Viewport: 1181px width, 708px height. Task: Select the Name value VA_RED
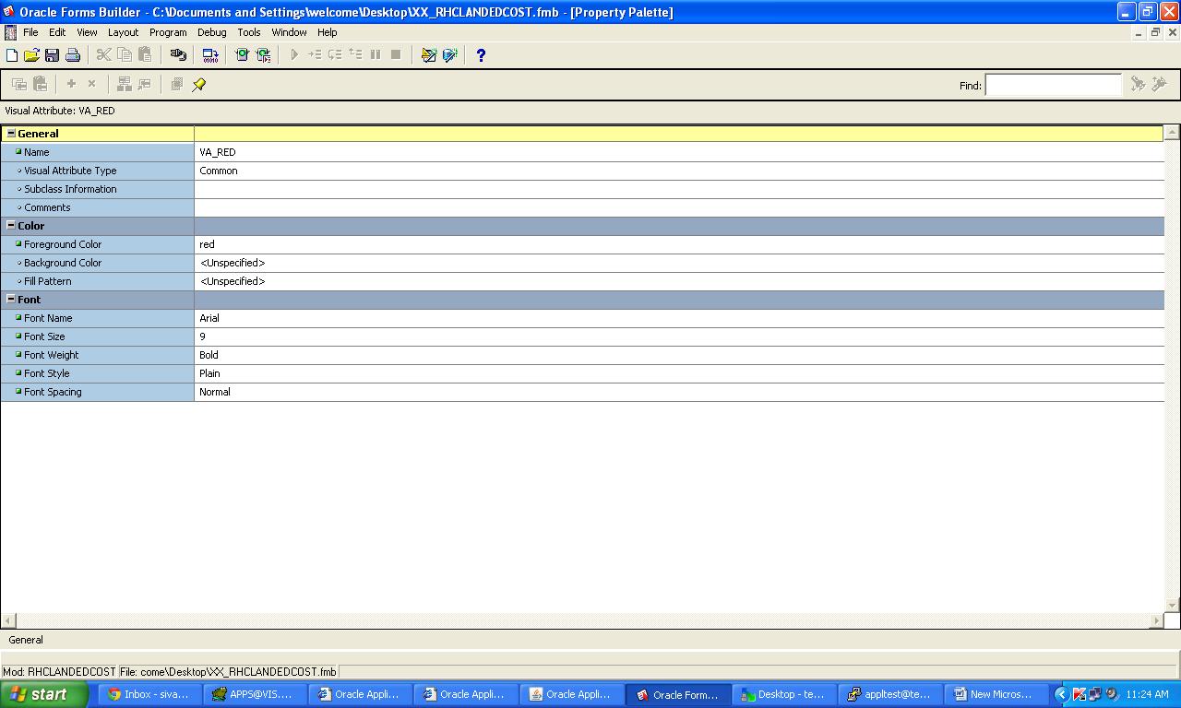(217, 152)
